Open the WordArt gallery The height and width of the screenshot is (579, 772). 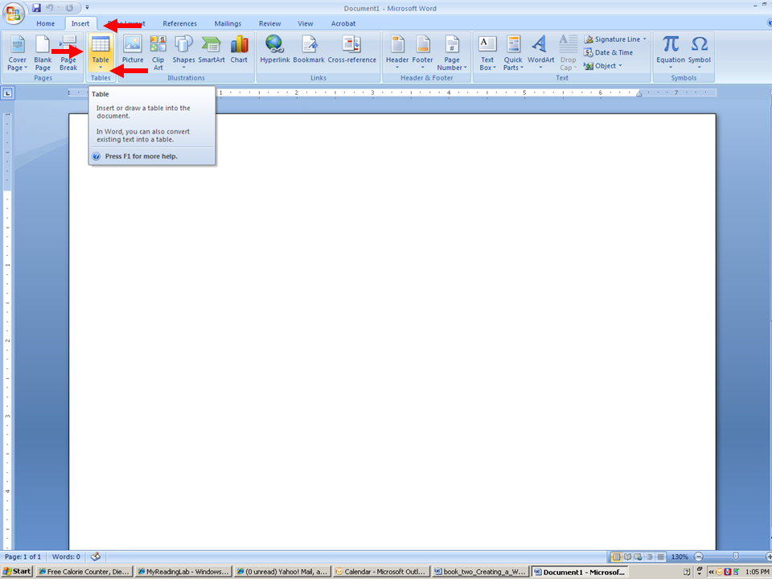tap(540, 52)
